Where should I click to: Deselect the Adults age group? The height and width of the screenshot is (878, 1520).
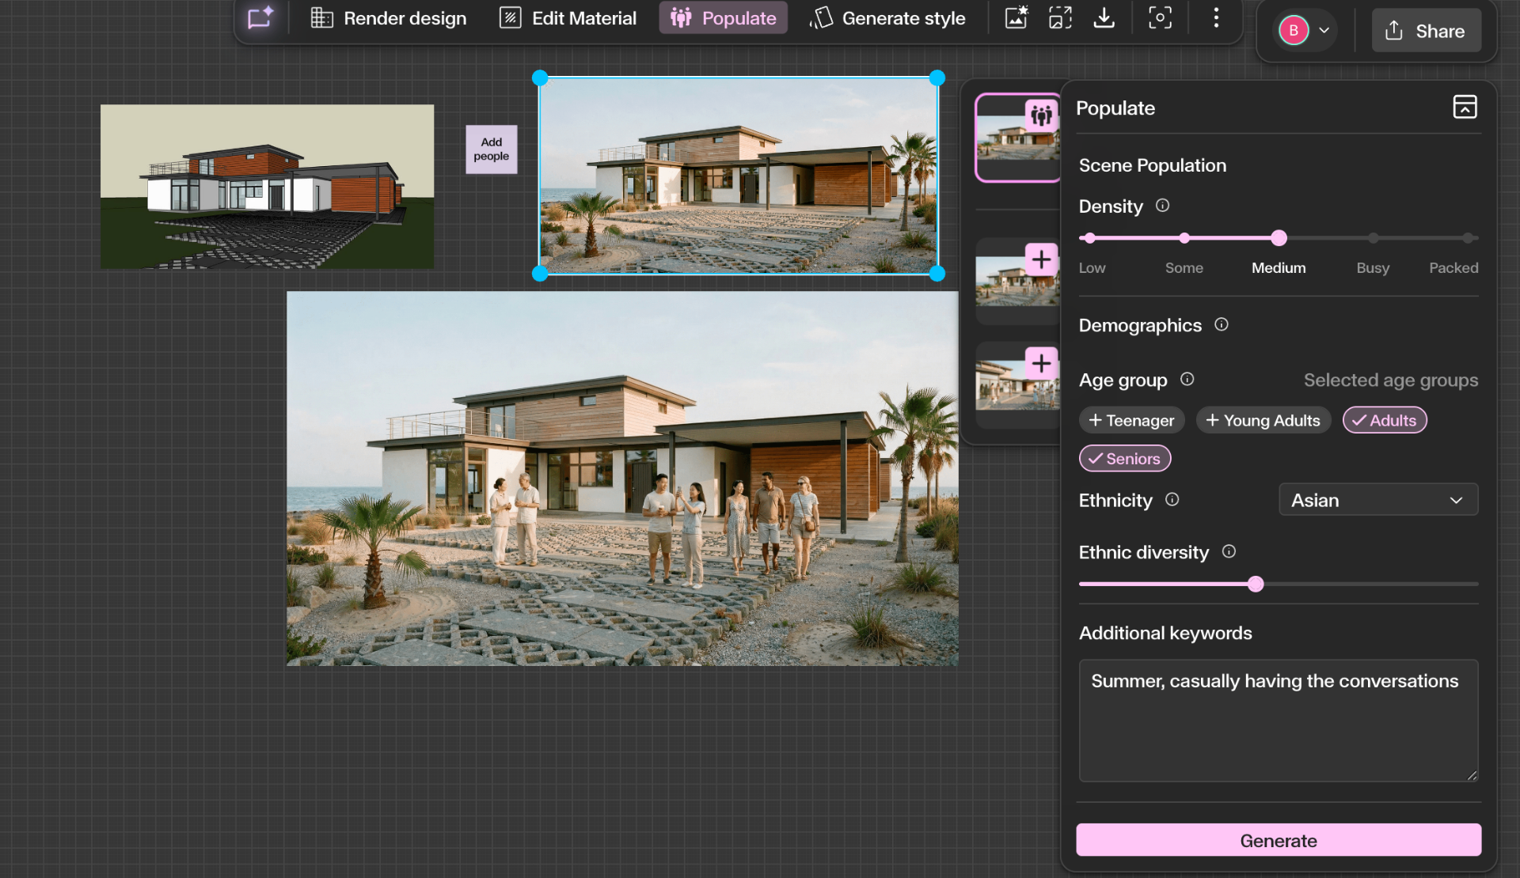1384,420
